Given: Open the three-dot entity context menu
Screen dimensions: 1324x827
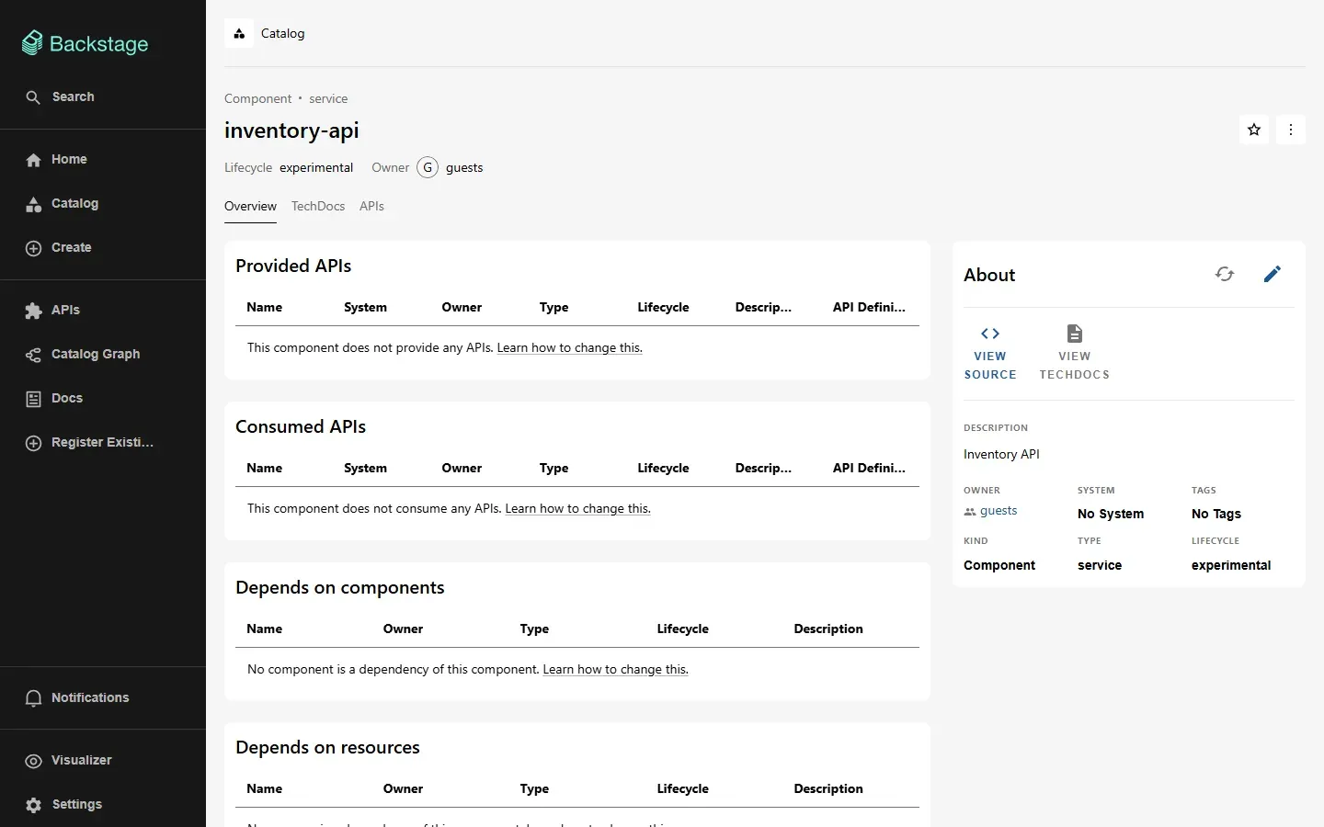Looking at the screenshot, I should pyautogui.click(x=1291, y=130).
